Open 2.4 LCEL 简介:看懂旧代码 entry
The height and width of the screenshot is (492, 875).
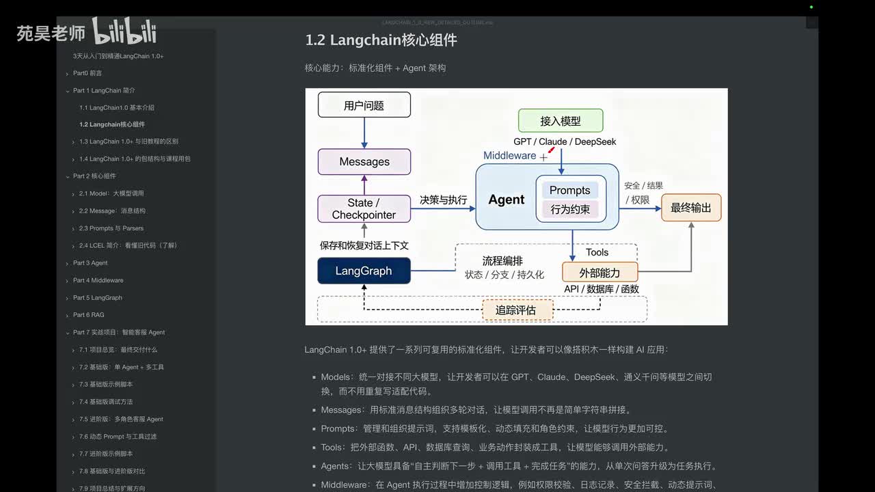pos(128,245)
